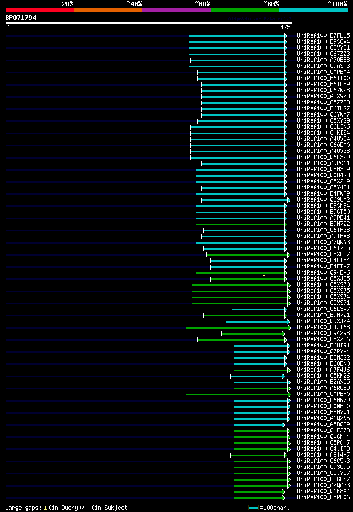Click the arrowhead ending the C5PH06 bar
This screenshot has width=353, height=512.
tap(284, 498)
